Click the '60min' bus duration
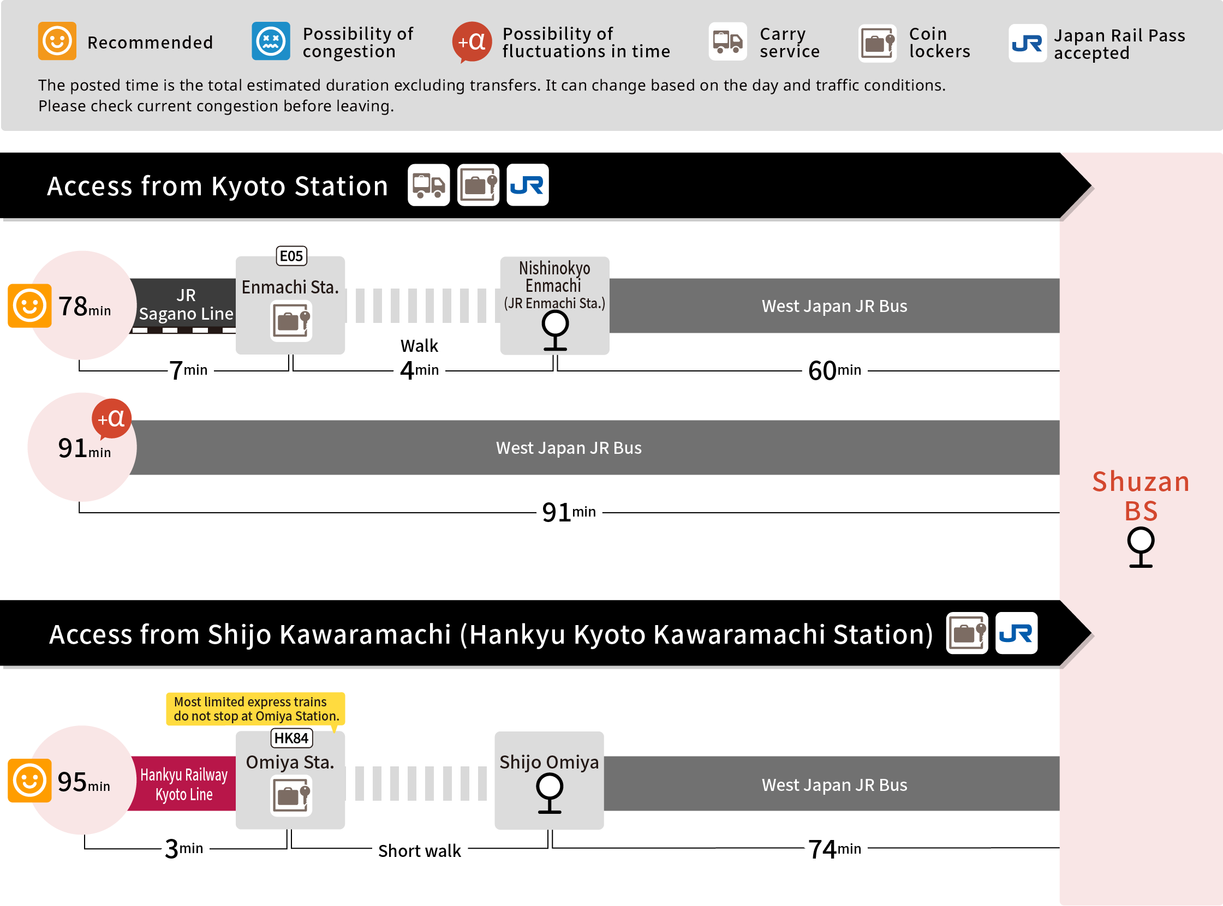The height and width of the screenshot is (906, 1223). pos(834,371)
